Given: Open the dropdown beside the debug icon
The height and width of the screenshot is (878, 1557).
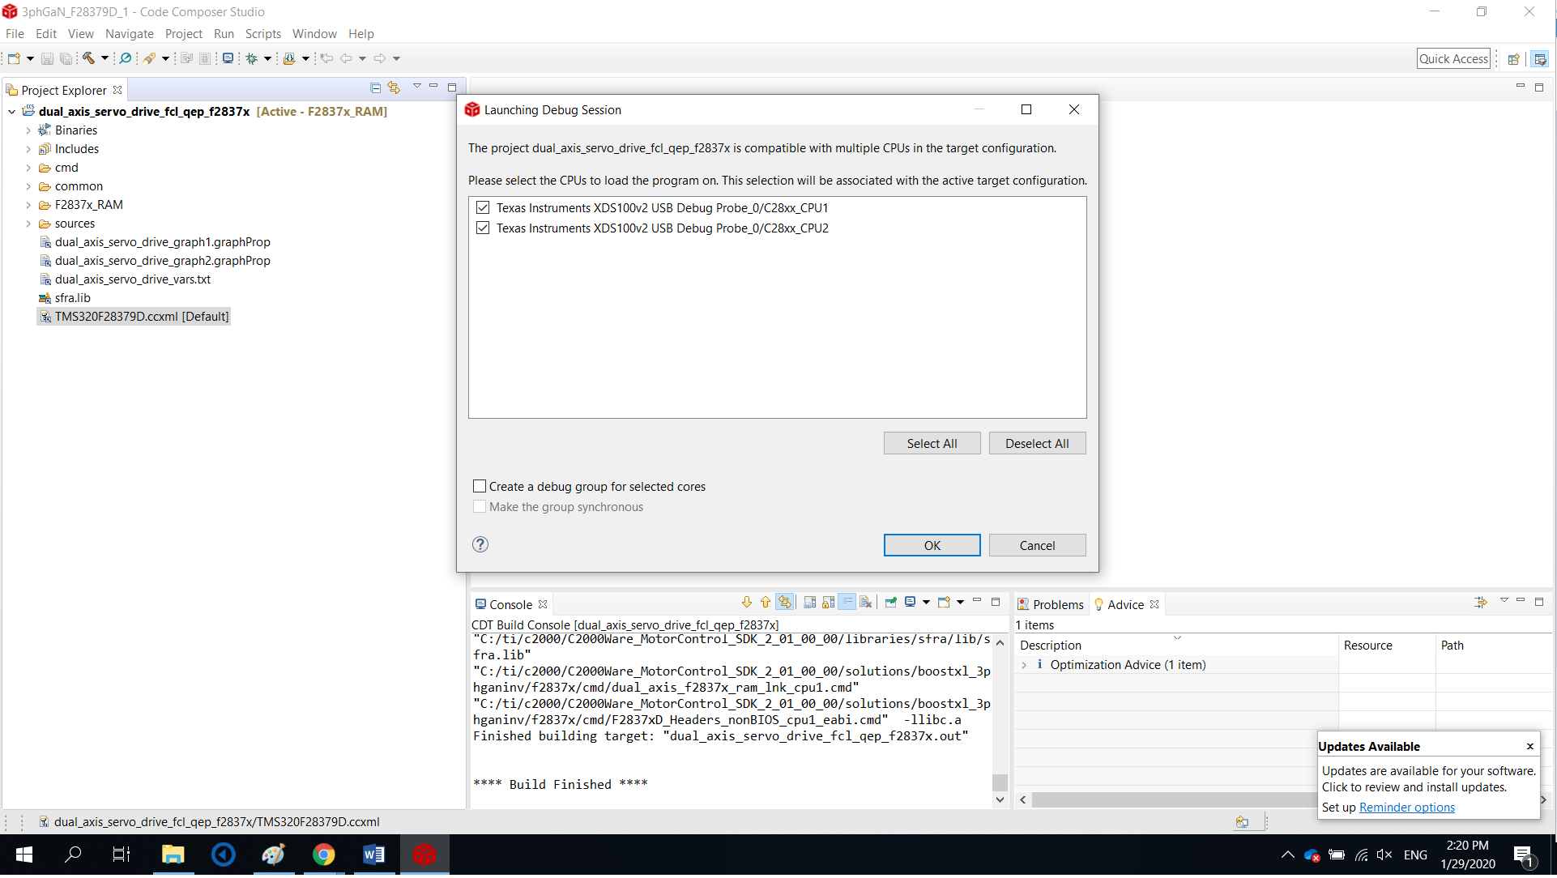Looking at the screenshot, I should pos(268,58).
